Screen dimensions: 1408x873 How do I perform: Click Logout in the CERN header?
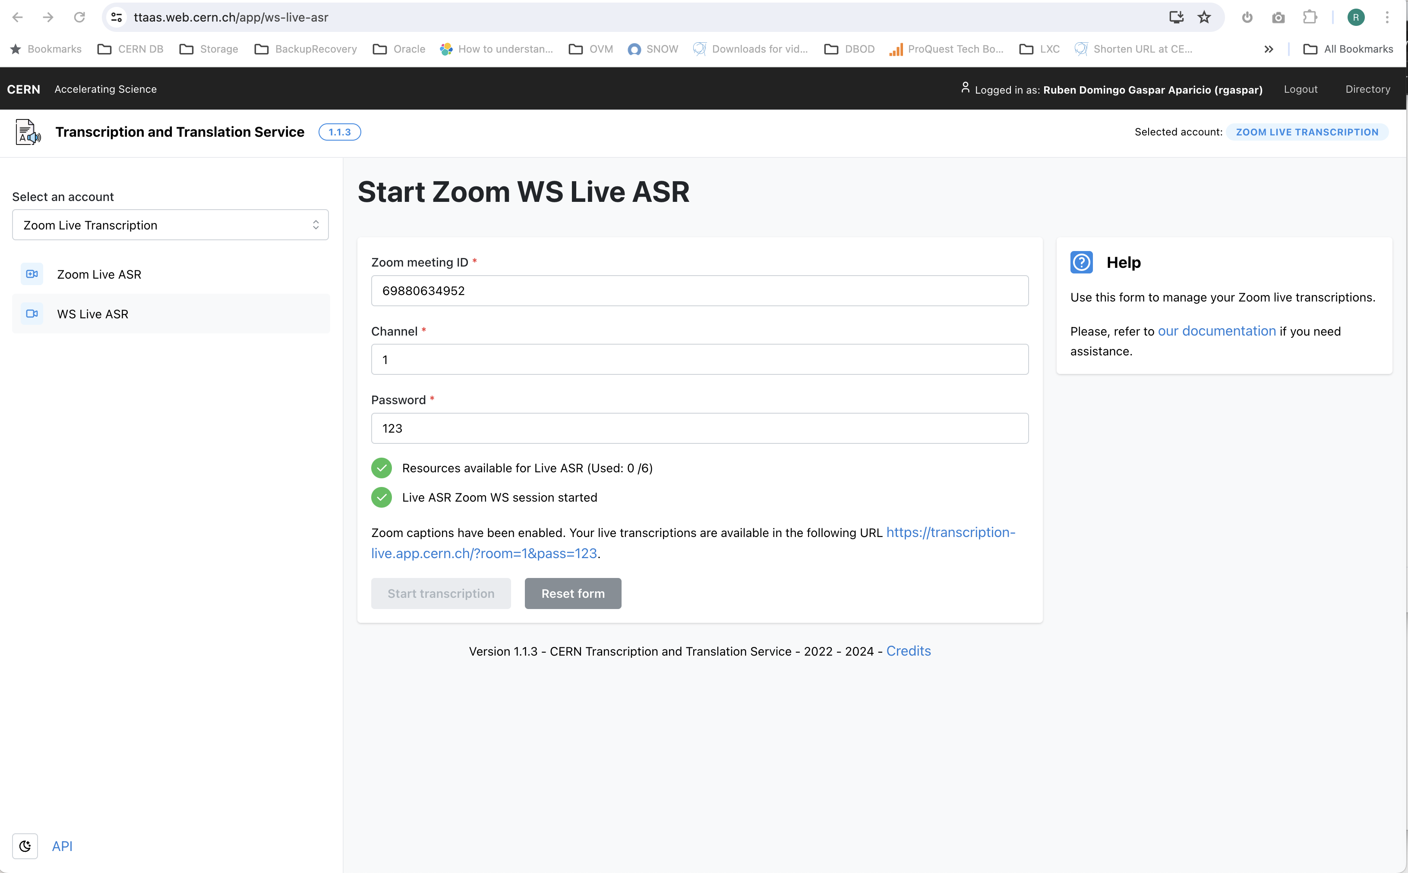[x=1300, y=89]
